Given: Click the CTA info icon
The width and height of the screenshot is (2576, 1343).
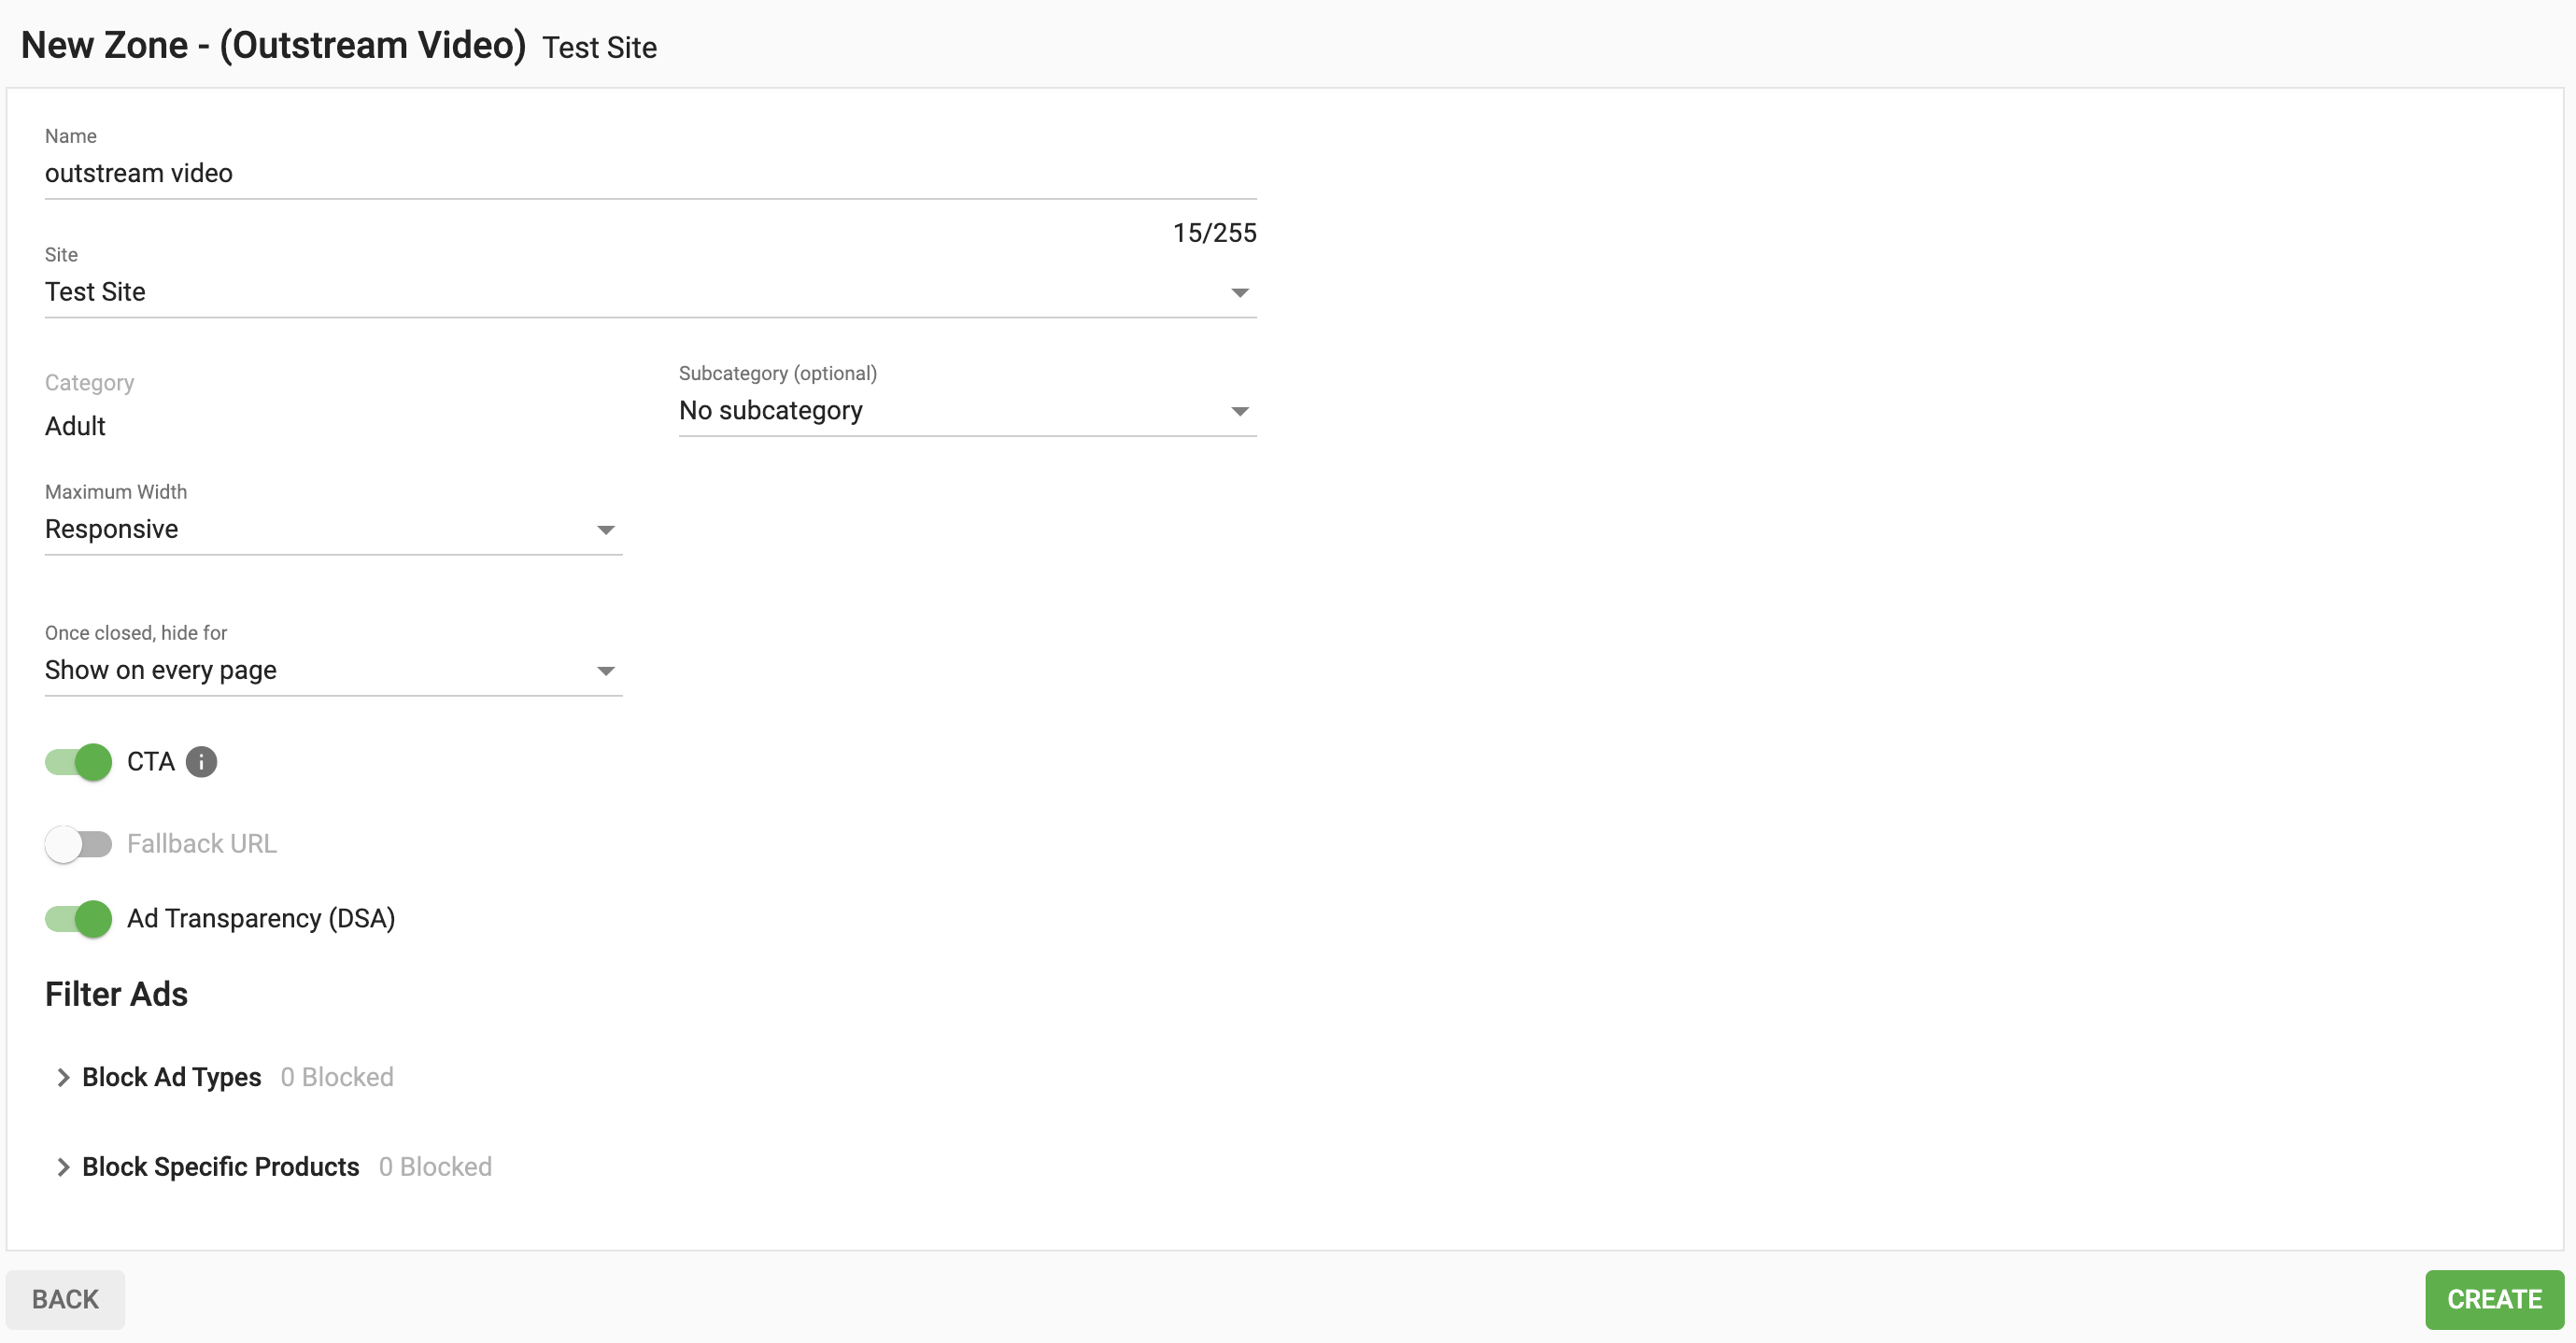Looking at the screenshot, I should point(201,762).
